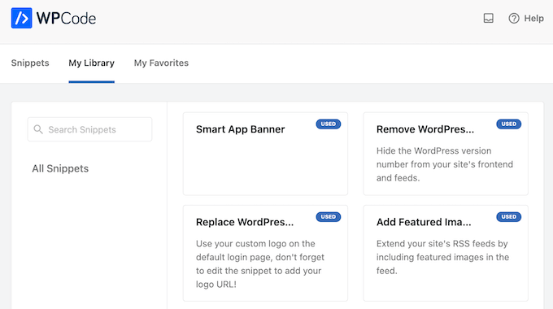Click "Hide the WordPress version" description text
The height and width of the screenshot is (309, 553).
point(444,164)
